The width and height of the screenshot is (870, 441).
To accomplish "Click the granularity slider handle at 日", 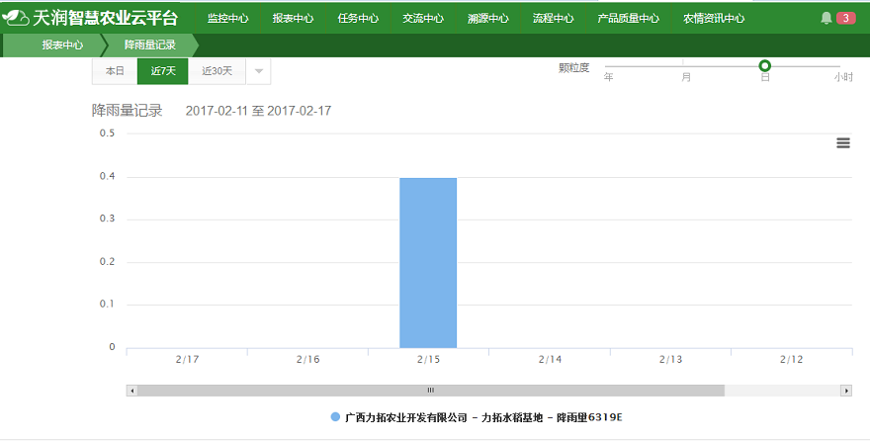I will point(764,66).
